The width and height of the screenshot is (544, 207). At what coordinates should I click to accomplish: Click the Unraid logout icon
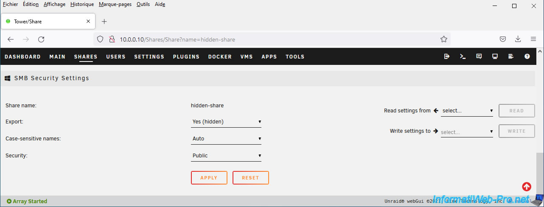[x=447, y=56]
